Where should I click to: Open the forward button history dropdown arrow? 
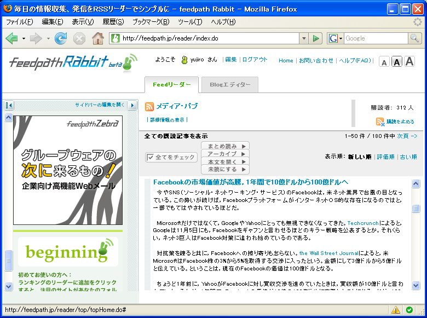point(48,39)
